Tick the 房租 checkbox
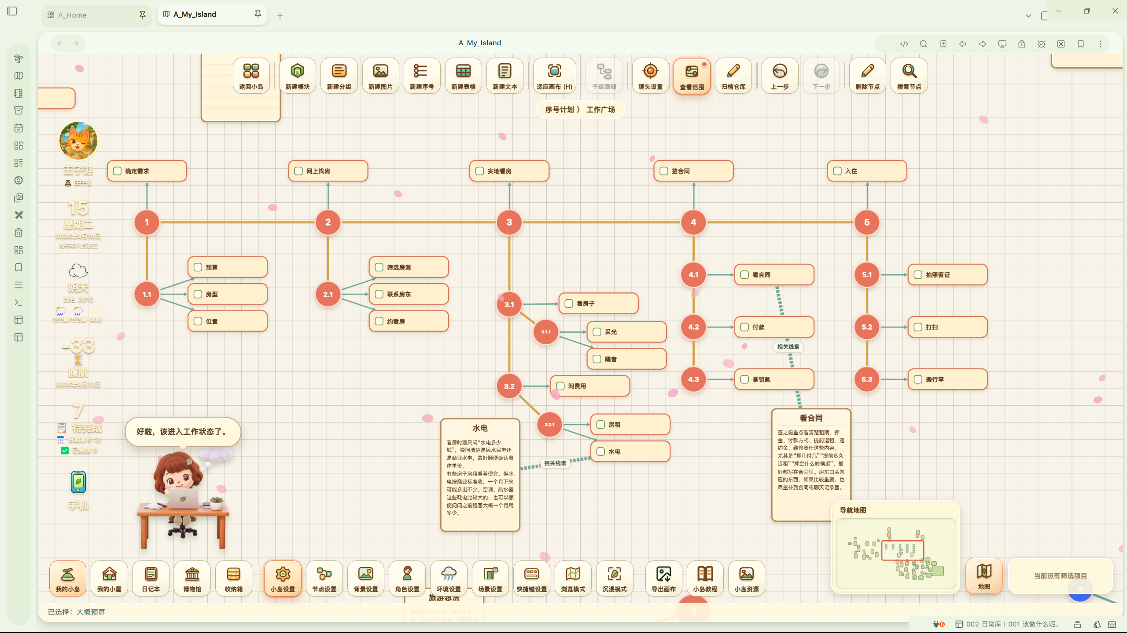Viewport: 1127px width, 633px height. coord(600,425)
